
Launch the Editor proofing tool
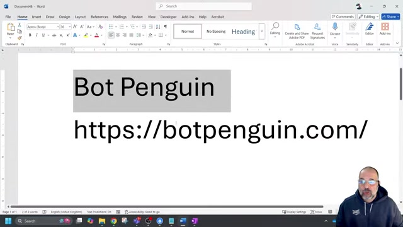click(x=370, y=29)
